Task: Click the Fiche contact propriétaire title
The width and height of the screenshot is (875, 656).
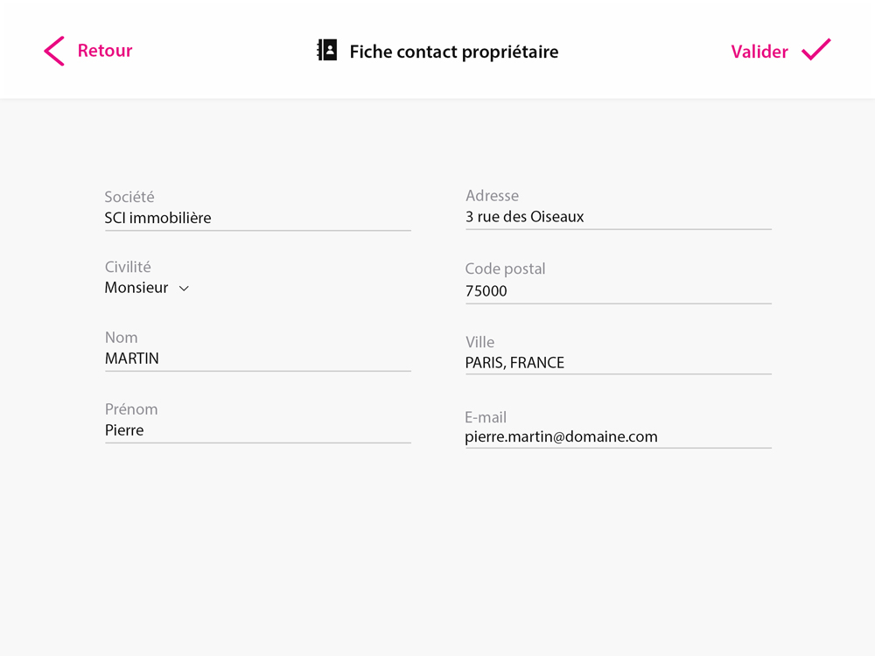Action: pyautogui.click(x=453, y=52)
